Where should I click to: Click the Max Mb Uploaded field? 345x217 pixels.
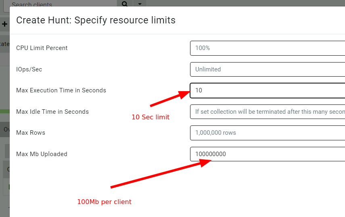click(x=268, y=154)
